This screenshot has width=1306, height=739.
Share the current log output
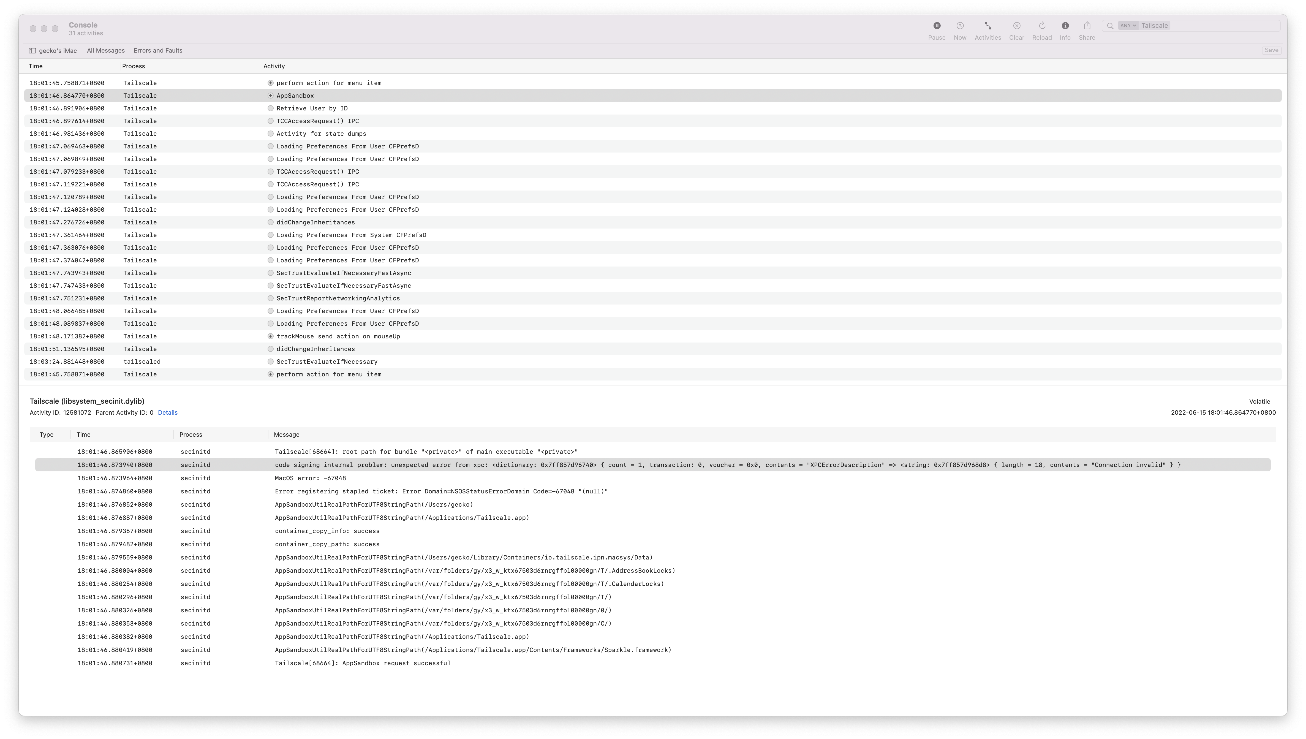click(1087, 25)
